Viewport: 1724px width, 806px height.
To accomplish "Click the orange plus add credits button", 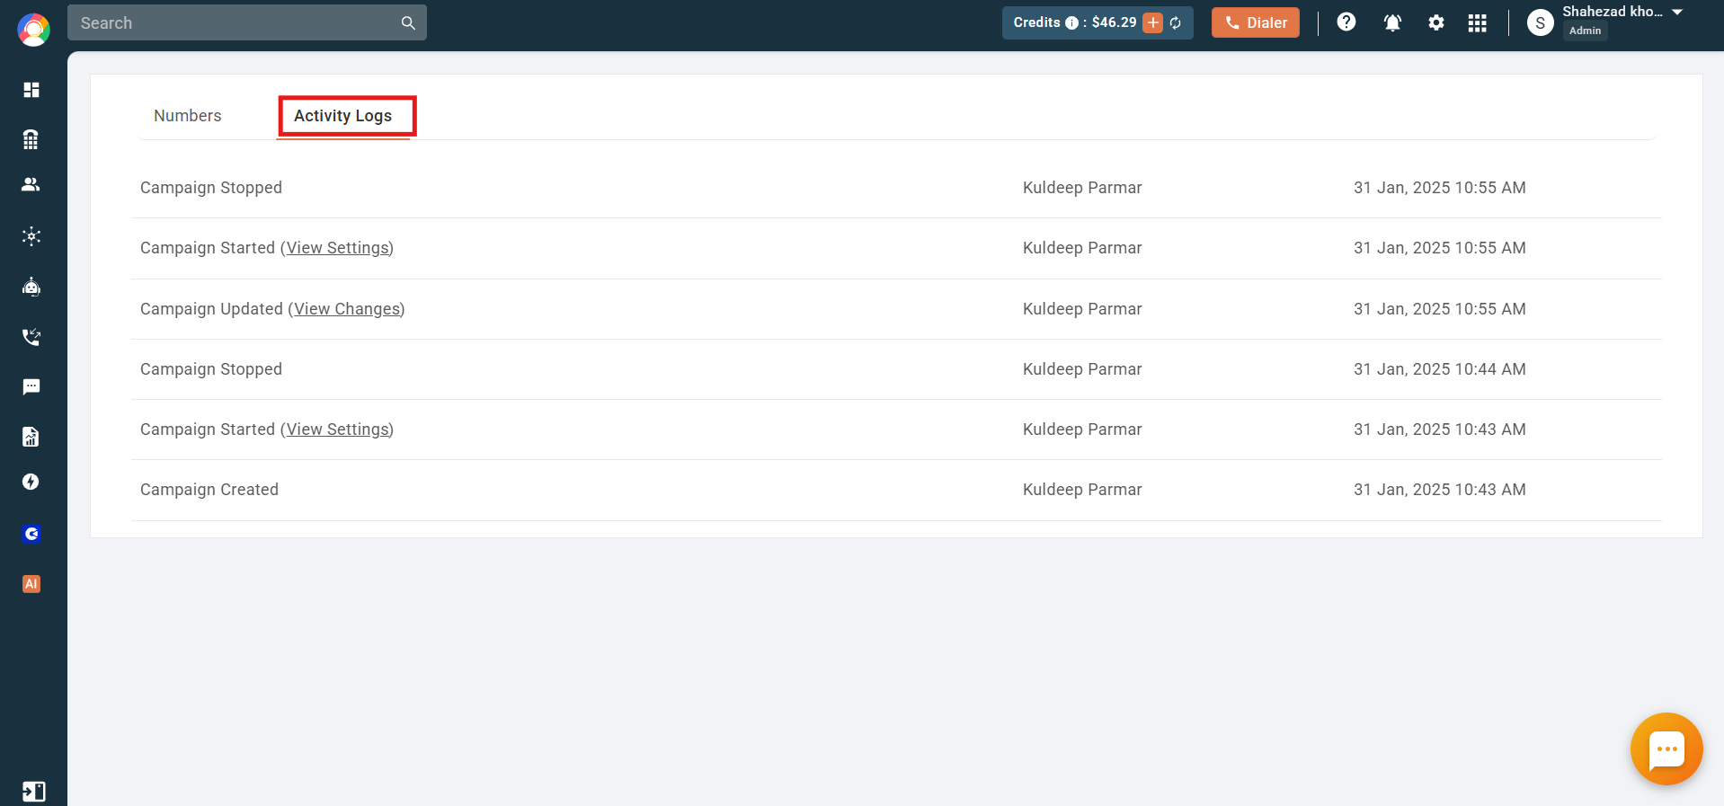I will (1152, 22).
